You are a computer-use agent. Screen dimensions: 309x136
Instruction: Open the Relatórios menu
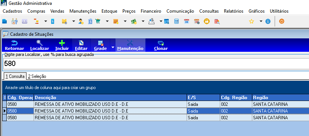[x=234, y=11]
